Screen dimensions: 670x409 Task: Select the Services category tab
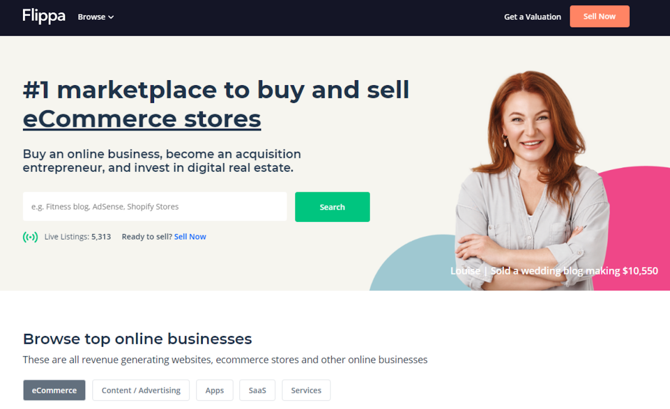click(x=306, y=390)
